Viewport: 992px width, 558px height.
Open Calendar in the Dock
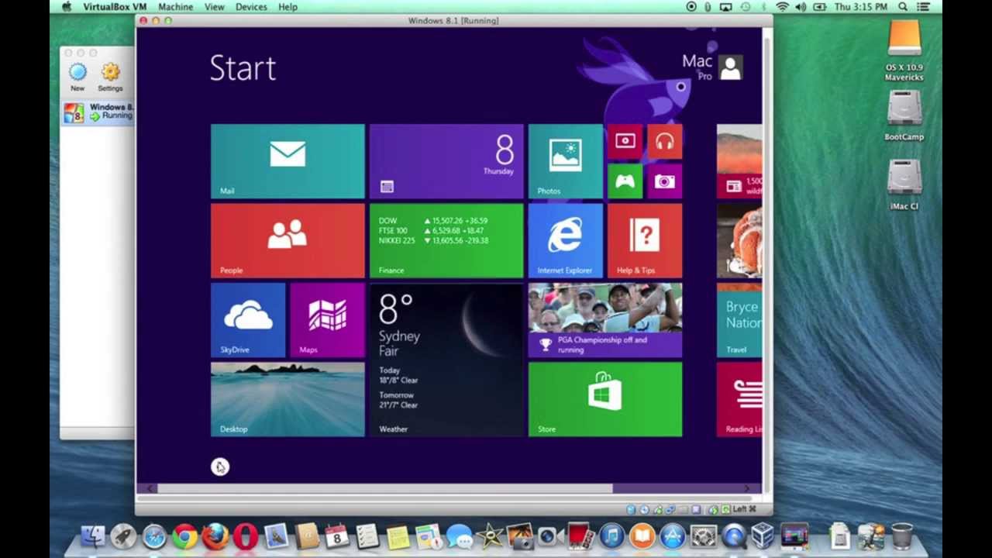pos(337,536)
